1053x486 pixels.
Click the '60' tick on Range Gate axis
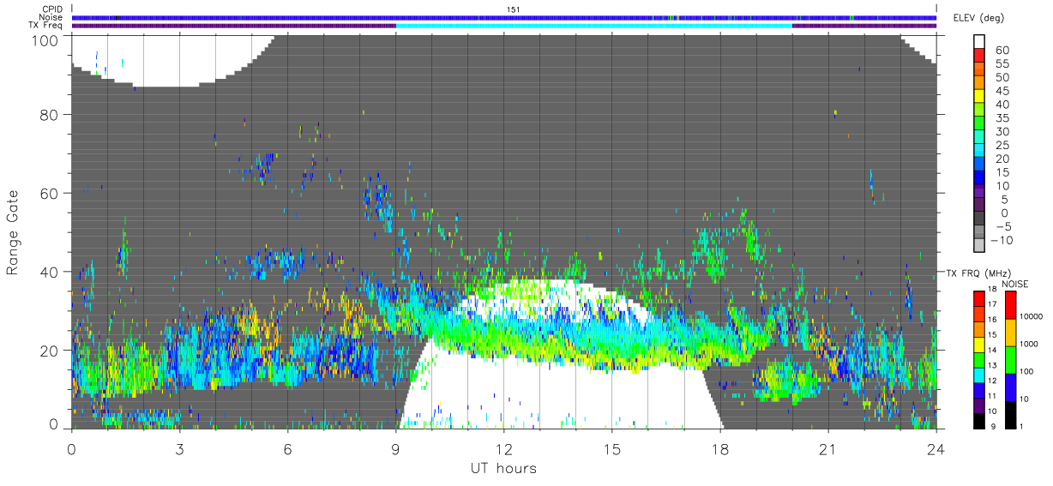[x=51, y=194]
